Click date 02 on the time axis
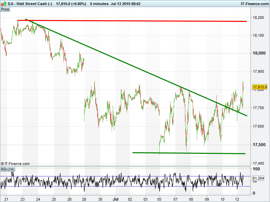 point(130,199)
